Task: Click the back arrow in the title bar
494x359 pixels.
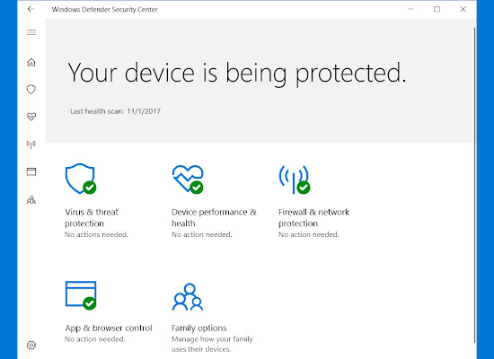Action: 31,9
